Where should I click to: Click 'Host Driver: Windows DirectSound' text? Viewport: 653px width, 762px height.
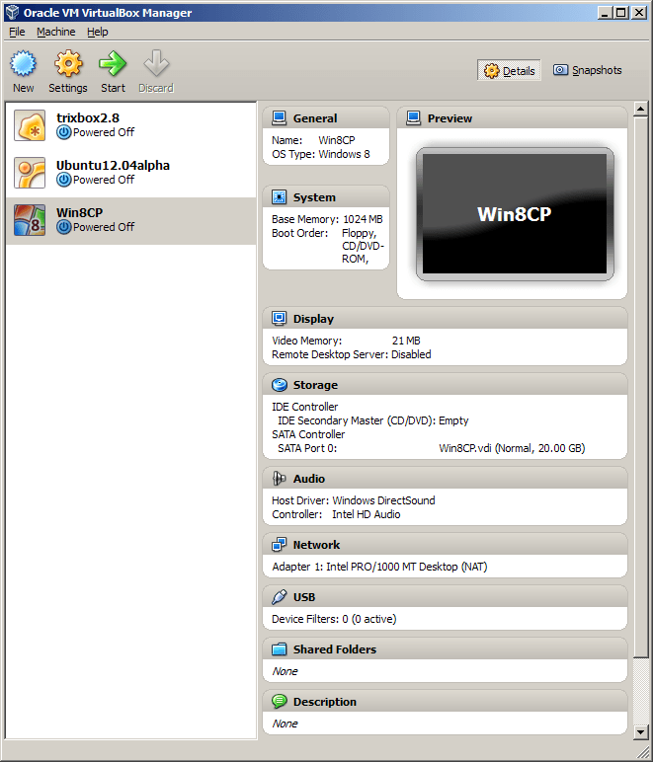[x=354, y=500]
